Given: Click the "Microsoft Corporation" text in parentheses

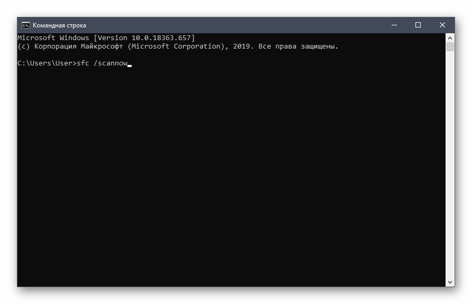Looking at the screenshot, I should 177,46.
